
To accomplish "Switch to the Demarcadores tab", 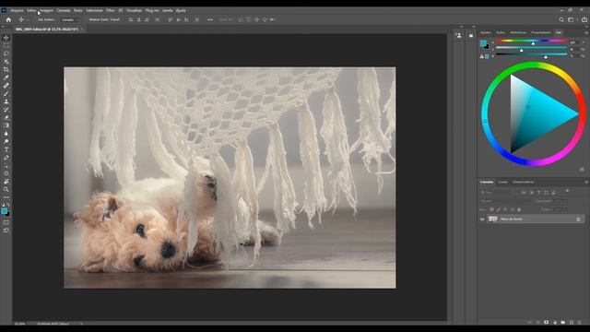I will (x=524, y=183).
